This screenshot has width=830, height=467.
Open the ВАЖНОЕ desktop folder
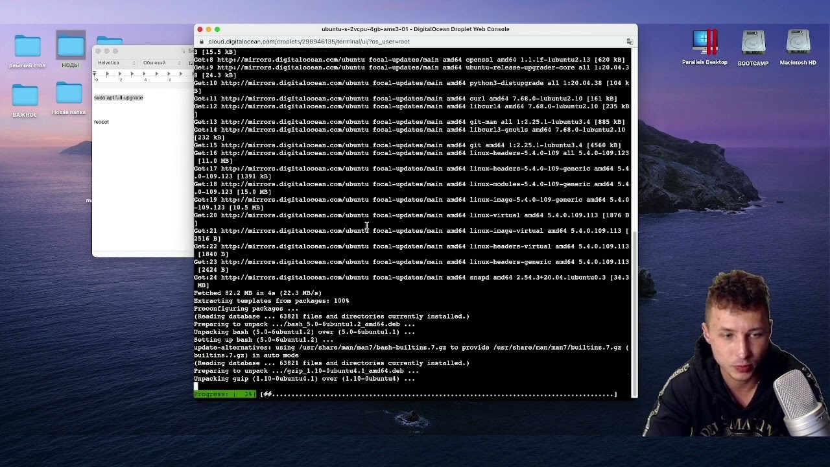point(25,95)
